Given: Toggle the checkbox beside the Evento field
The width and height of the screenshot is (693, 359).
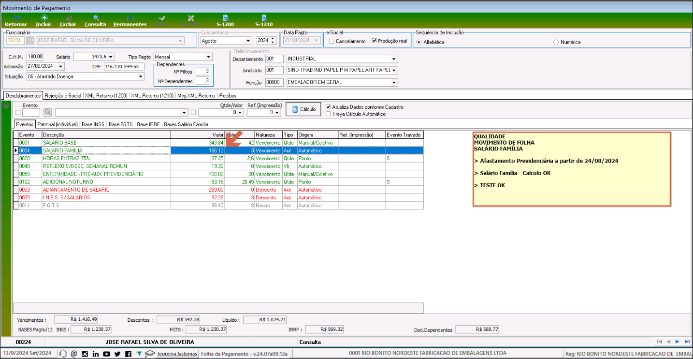Looking at the screenshot, I should click(18, 113).
